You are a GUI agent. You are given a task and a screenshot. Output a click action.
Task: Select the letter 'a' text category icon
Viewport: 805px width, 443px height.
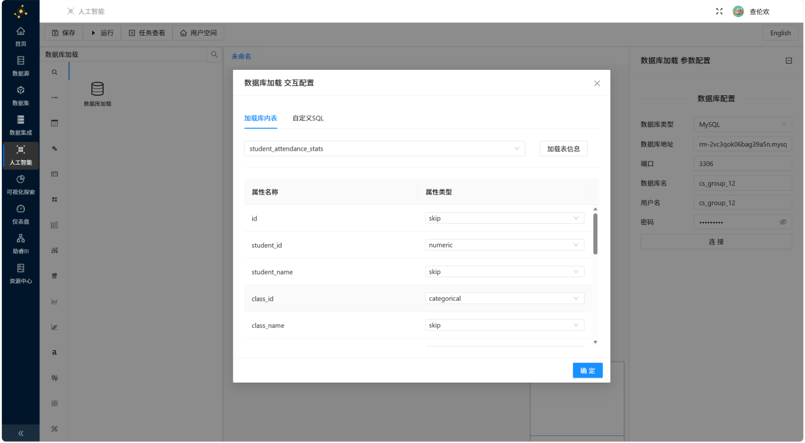point(55,352)
